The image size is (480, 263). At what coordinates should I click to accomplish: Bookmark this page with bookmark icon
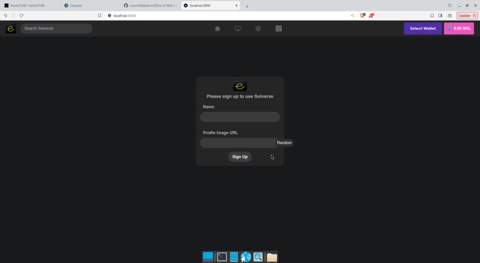pyautogui.click(x=99, y=15)
